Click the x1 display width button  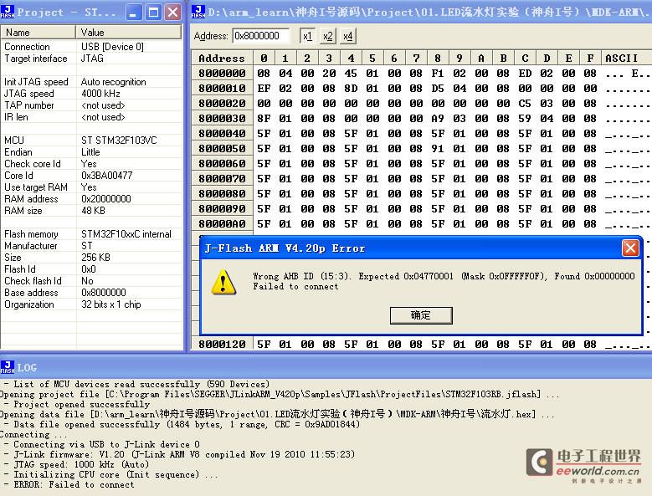pos(307,36)
